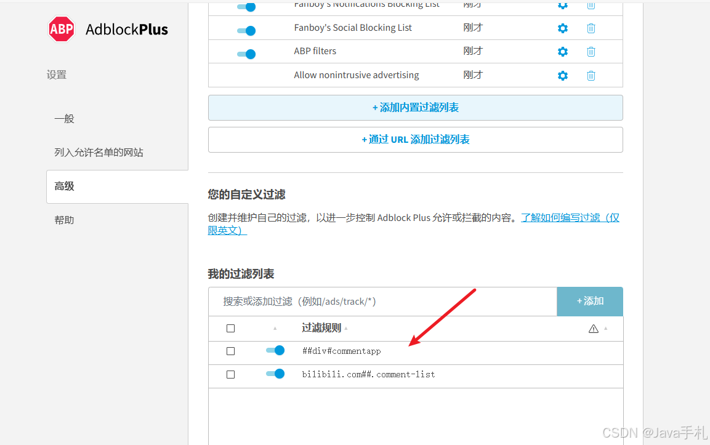Click the ABP filters list name

(x=315, y=51)
